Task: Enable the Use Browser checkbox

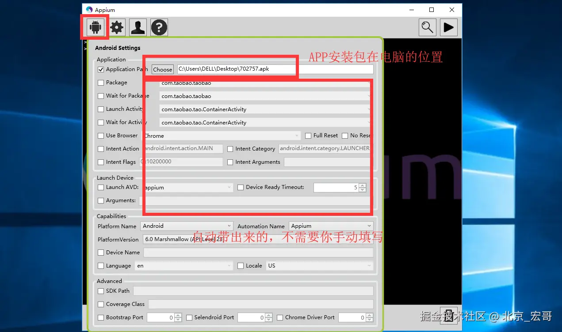Action: [101, 136]
